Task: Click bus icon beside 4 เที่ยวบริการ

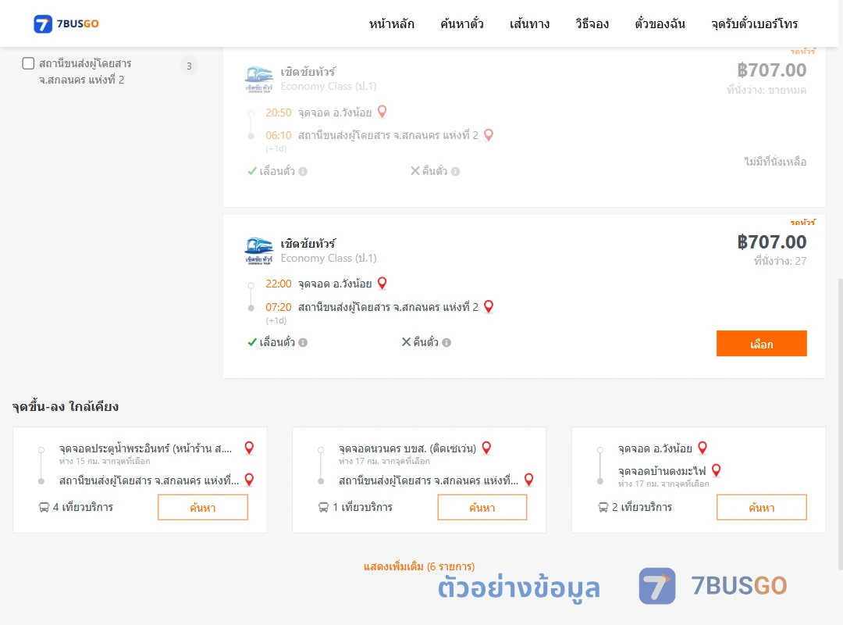Action: (44, 507)
